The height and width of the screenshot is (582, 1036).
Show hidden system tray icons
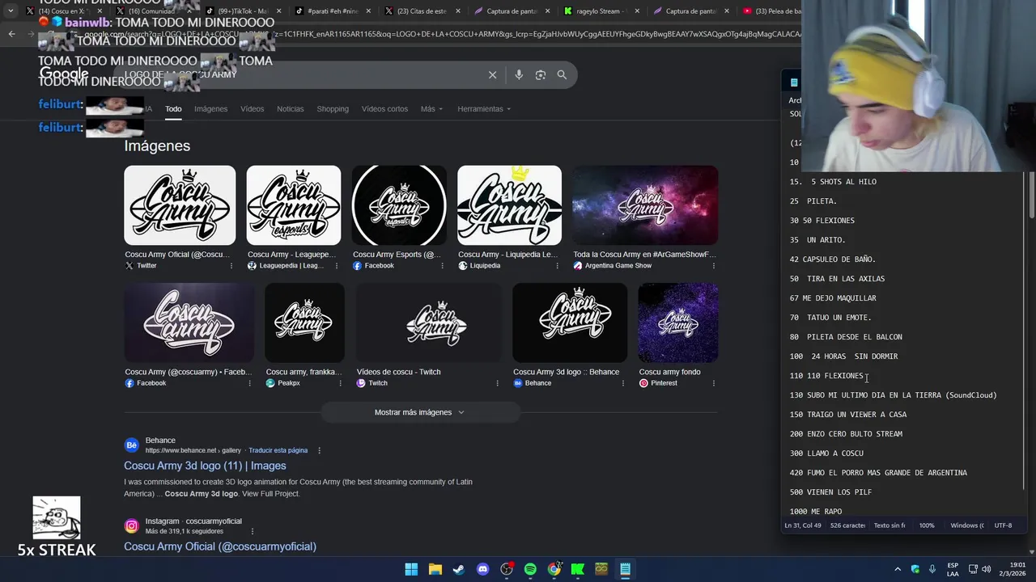tap(898, 569)
